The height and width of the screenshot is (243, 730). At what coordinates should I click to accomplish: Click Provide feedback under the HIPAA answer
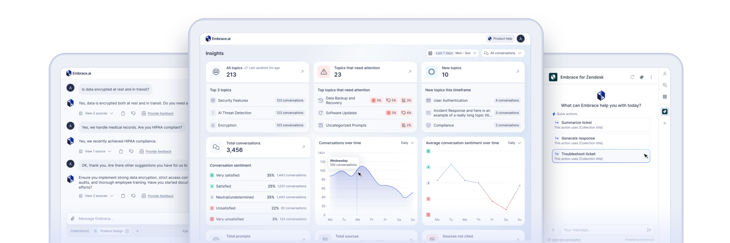tap(156, 152)
